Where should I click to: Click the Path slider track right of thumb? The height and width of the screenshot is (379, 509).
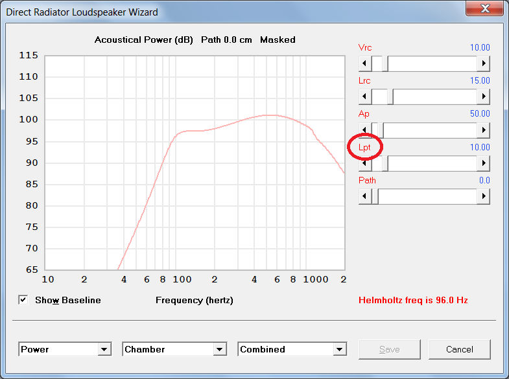(427, 196)
